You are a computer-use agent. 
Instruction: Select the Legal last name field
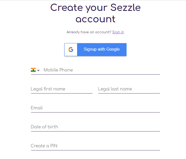point(129,89)
